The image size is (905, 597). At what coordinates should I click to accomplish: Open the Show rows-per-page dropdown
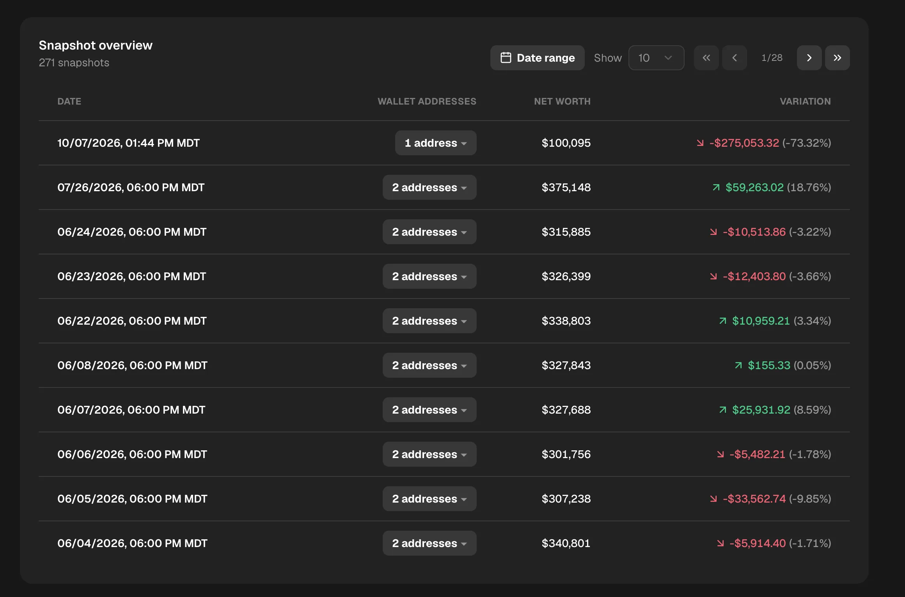click(x=656, y=58)
